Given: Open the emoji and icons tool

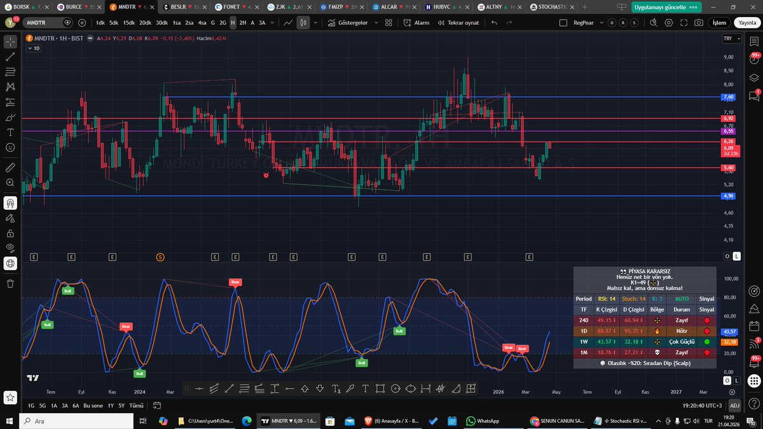Looking at the screenshot, I should click(x=10, y=147).
